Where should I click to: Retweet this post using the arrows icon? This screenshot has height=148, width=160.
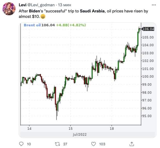click(59, 144)
